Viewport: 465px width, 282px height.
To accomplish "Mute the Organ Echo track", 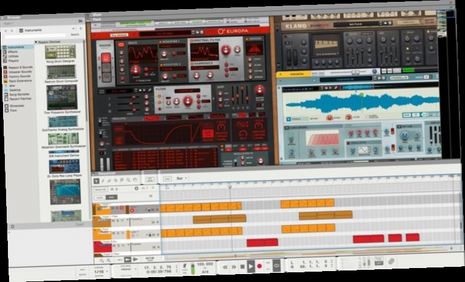I will pyautogui.click(x=114, y=246).
